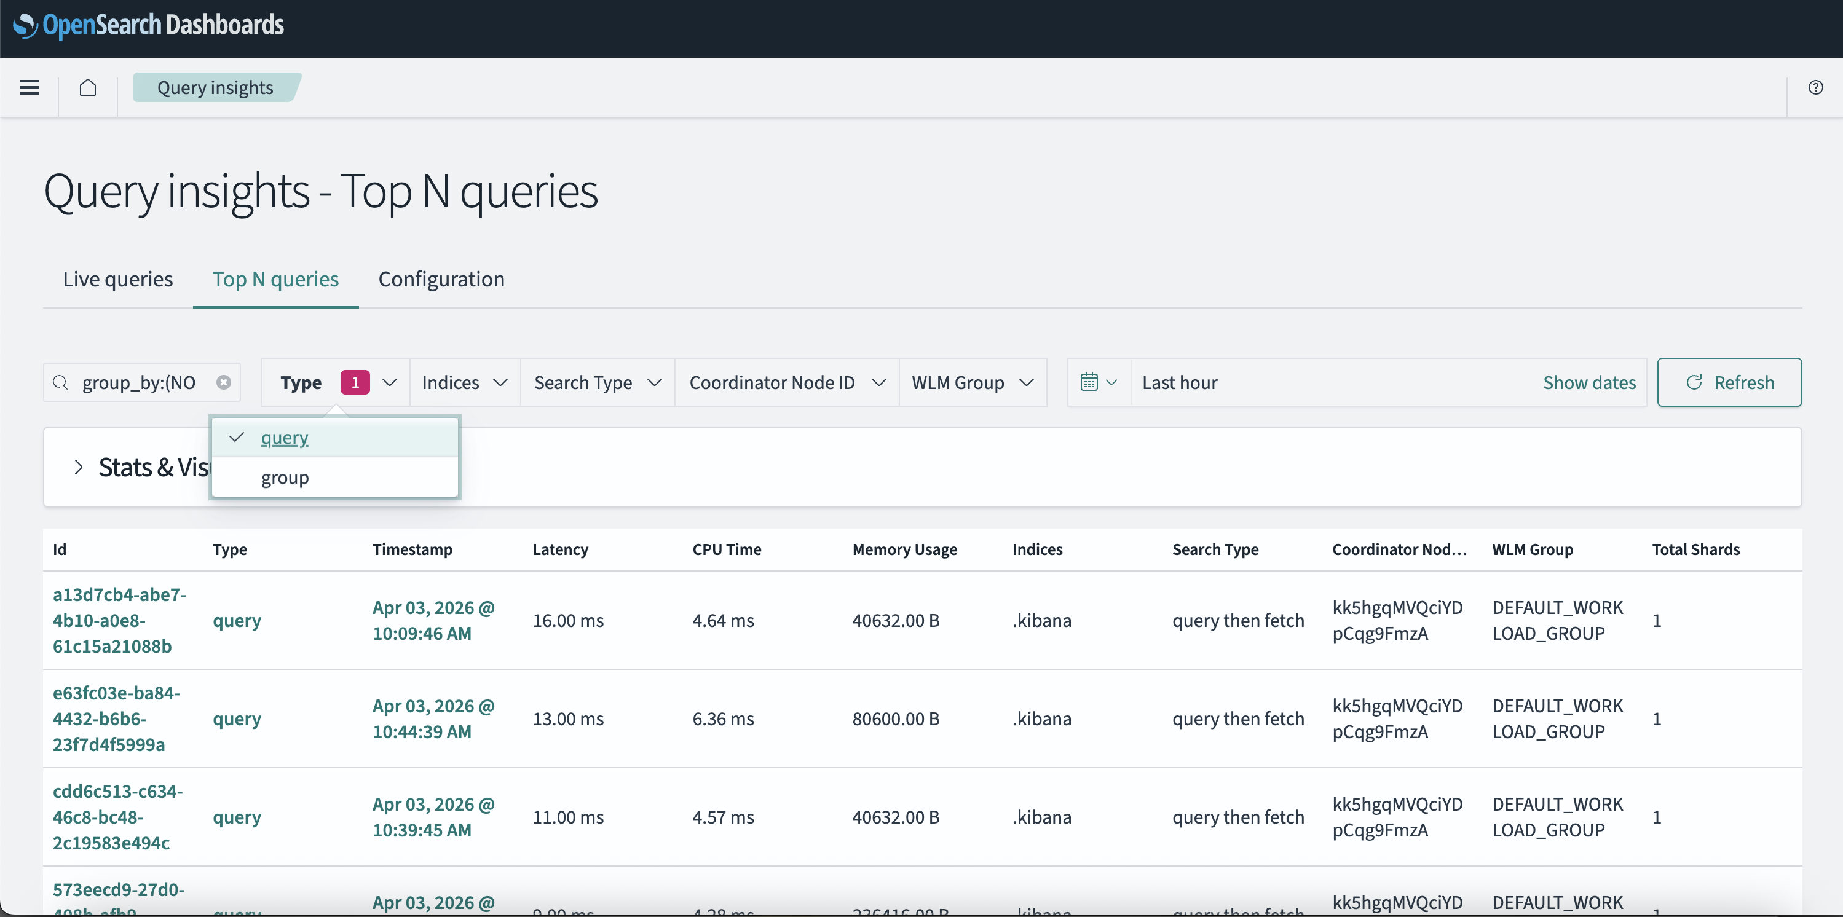The image size is (1843, 917).
Task: Uncheck the query option in Type list
Action: click(335, 438)
